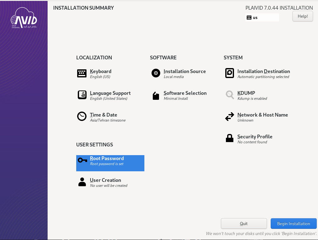This screenshot has width=318, height=240.
Task: Open Installation Source settings
Action: tap(185, 72)
